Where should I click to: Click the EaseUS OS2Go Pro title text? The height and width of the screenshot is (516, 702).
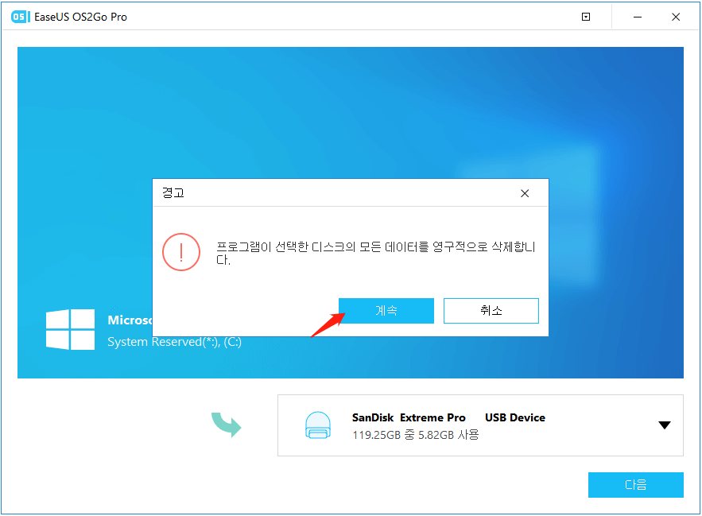point(80,17)
